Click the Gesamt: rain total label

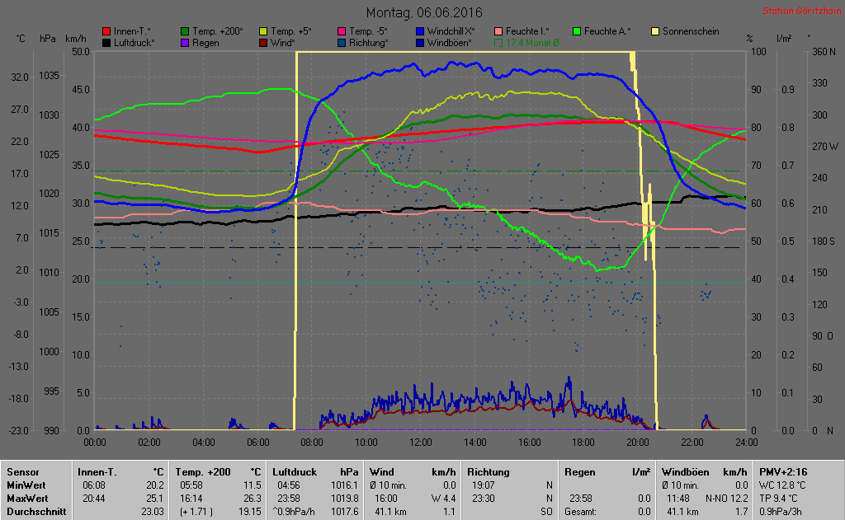click(580, 512)
